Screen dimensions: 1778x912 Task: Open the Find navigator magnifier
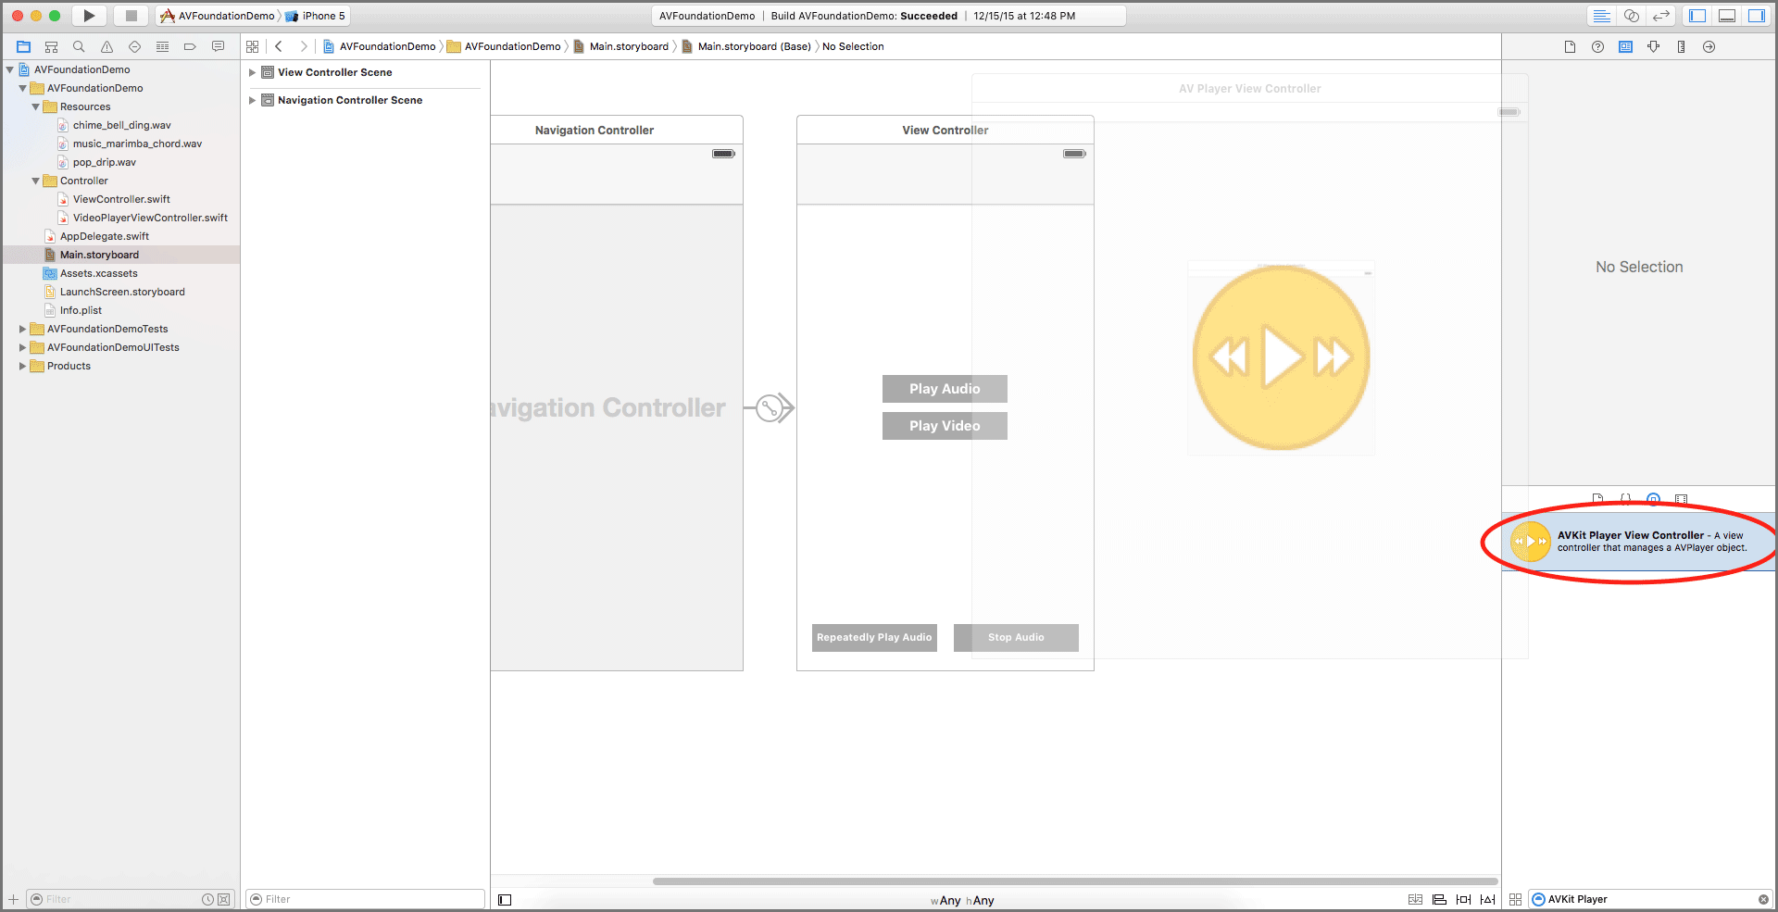click(79, 46)
